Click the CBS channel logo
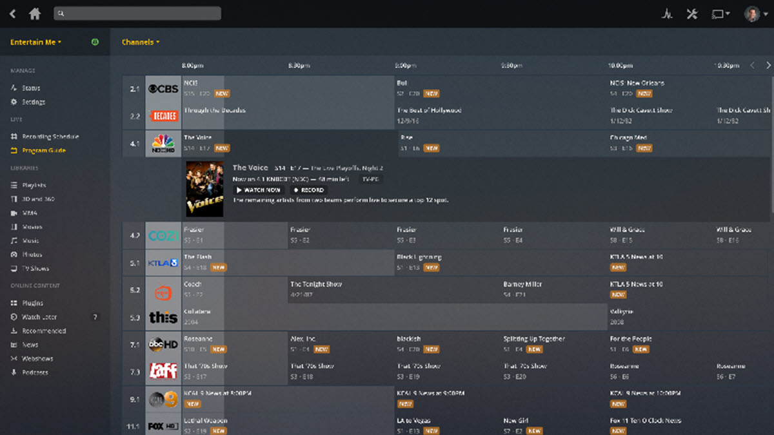The width and height of the screenshot is (774, 435). [x=163, y=90]
